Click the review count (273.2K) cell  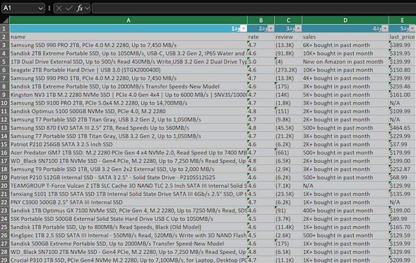pos(288,70)
